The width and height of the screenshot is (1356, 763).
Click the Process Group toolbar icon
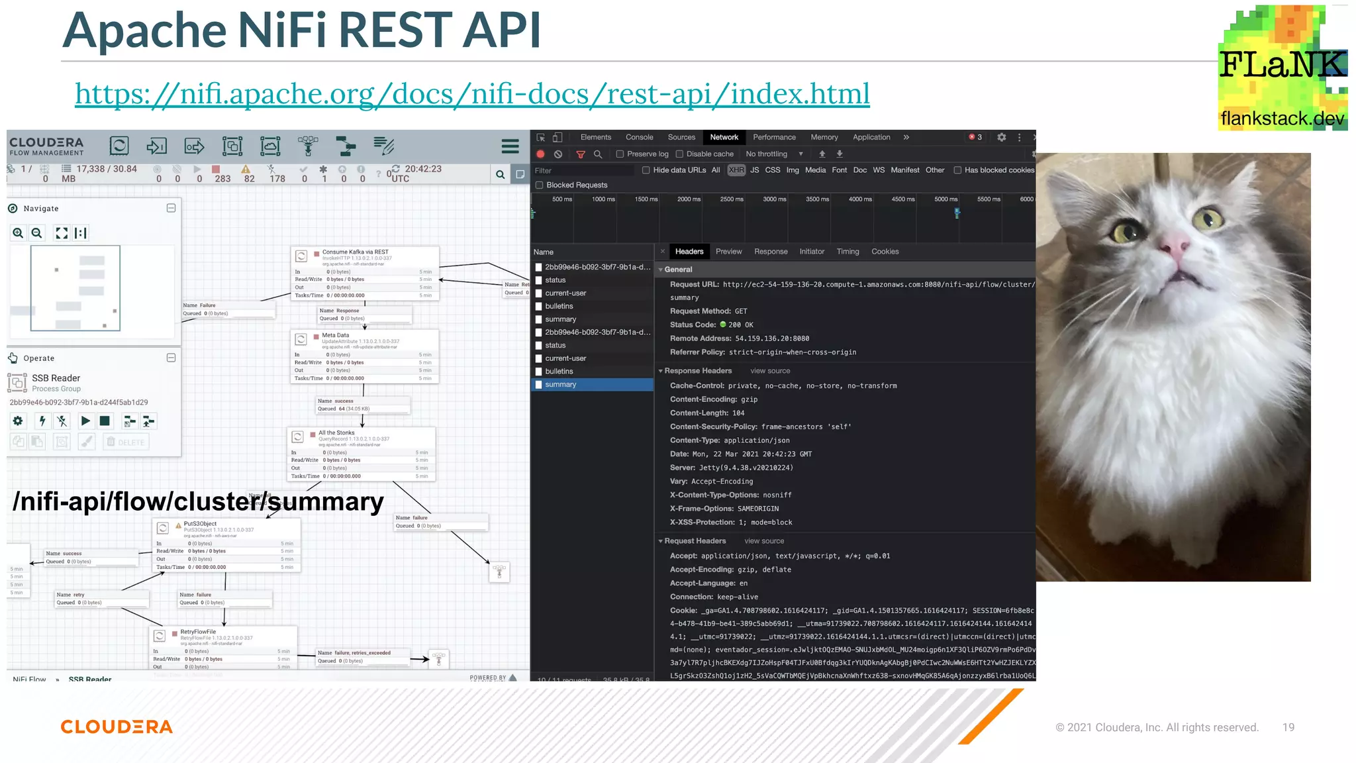(232, 146)
